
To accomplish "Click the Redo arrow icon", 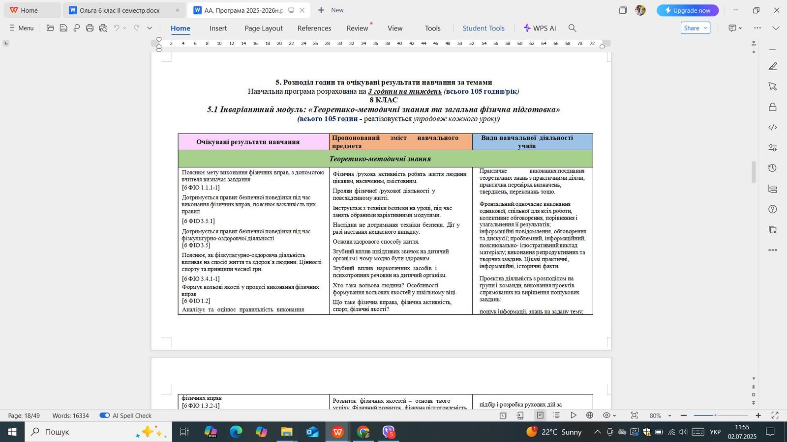I will pyautogui.click(x=137, y=28).
